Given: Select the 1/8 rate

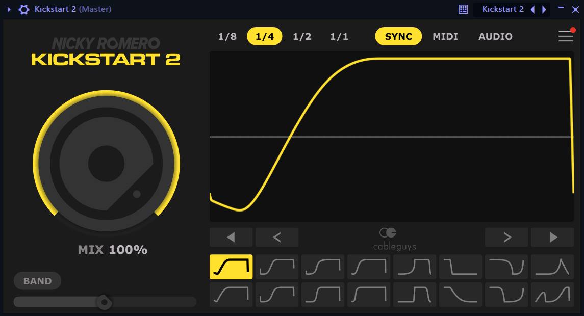Looking at the screenshot, I should (227, 37).
